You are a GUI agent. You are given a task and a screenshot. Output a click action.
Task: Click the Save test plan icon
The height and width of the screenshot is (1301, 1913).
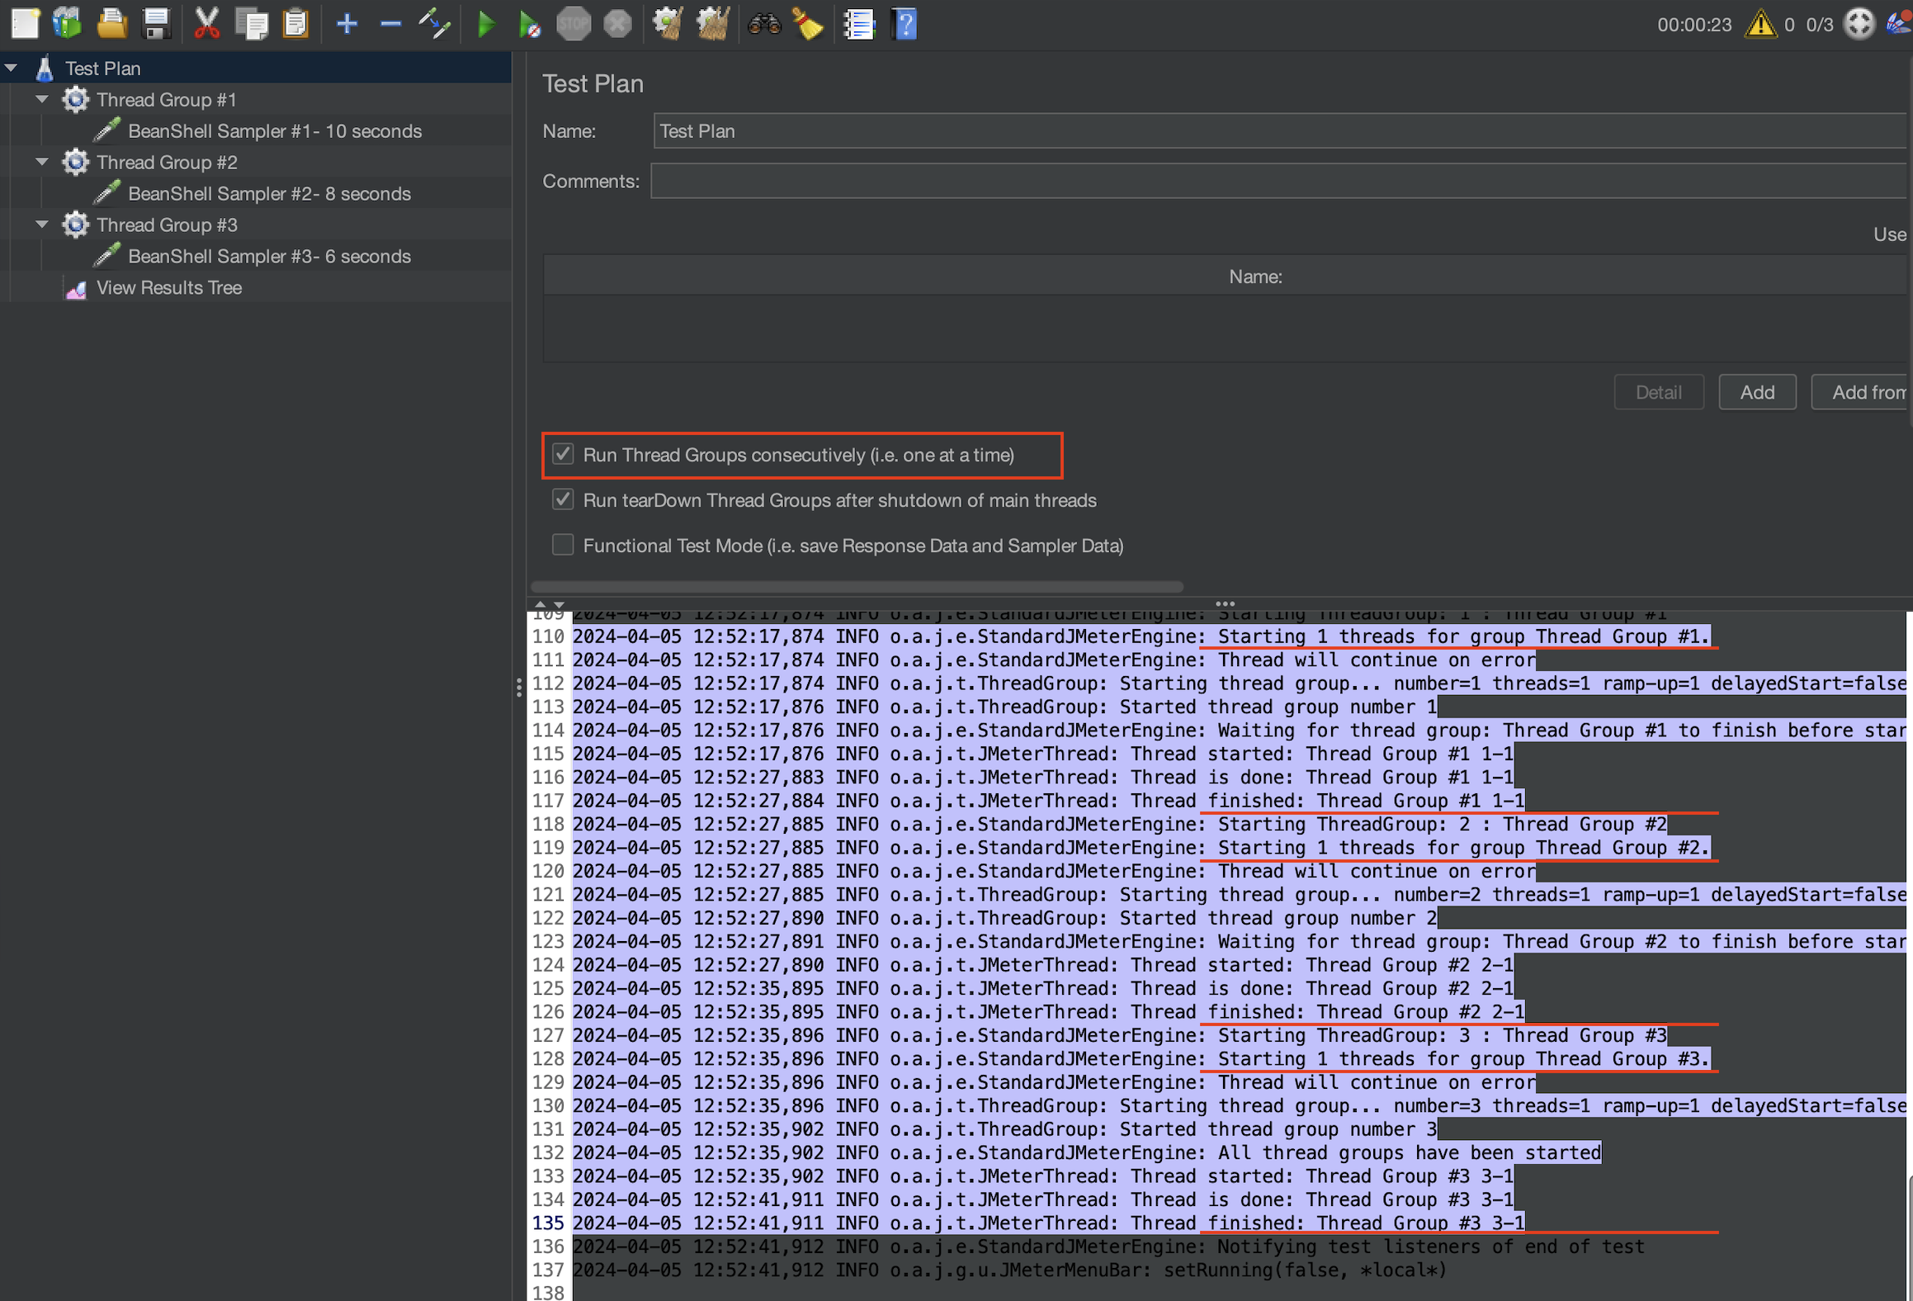tap(155, 24)
